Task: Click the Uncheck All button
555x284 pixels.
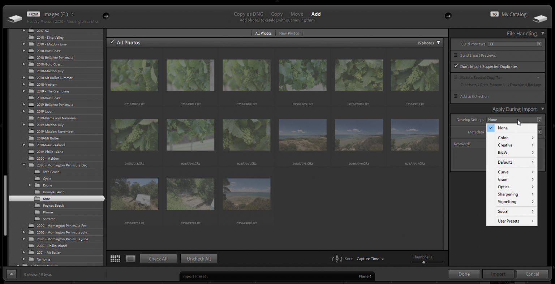Action: pos(199,258)
